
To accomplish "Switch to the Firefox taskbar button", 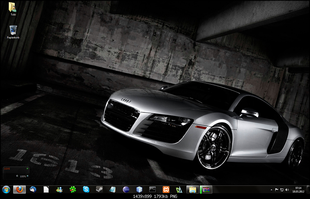I will pyautogui.click(x=20, y=189).
